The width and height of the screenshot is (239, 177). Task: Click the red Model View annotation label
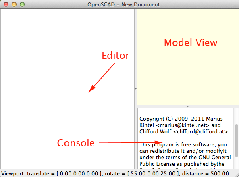tap(191, 42)
